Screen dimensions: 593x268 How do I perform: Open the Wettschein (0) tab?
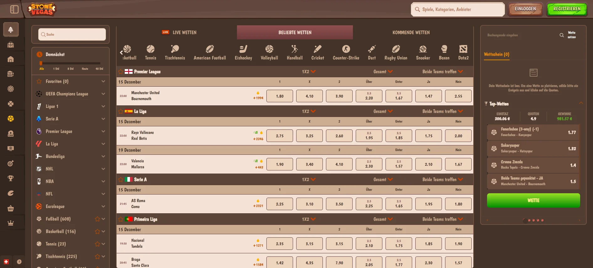pyautogui.click(x=496, y=54)
